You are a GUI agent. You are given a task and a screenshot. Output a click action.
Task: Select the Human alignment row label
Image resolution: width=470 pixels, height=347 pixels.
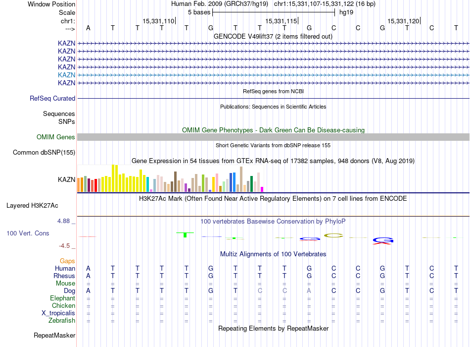coord(65,268)
